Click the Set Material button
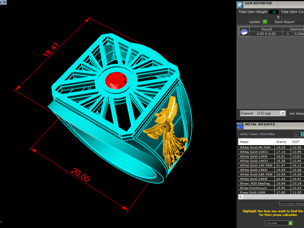The height and width of the screenshot is (228, 304). point(296,113)
